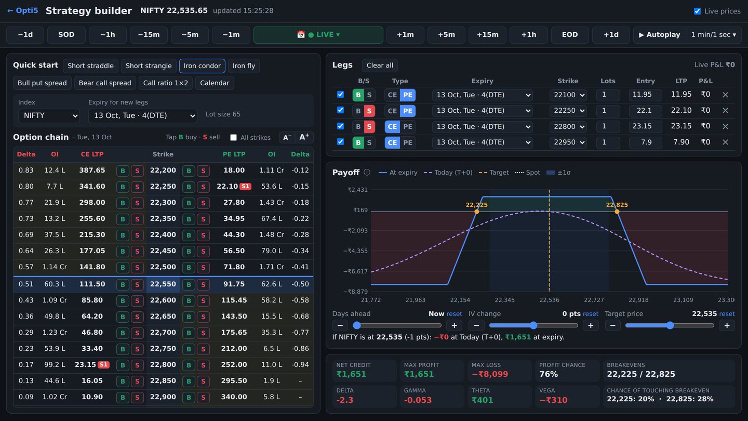Click Clear all legs button
Viewport: 748px width, 421px height.
(380, 65)
